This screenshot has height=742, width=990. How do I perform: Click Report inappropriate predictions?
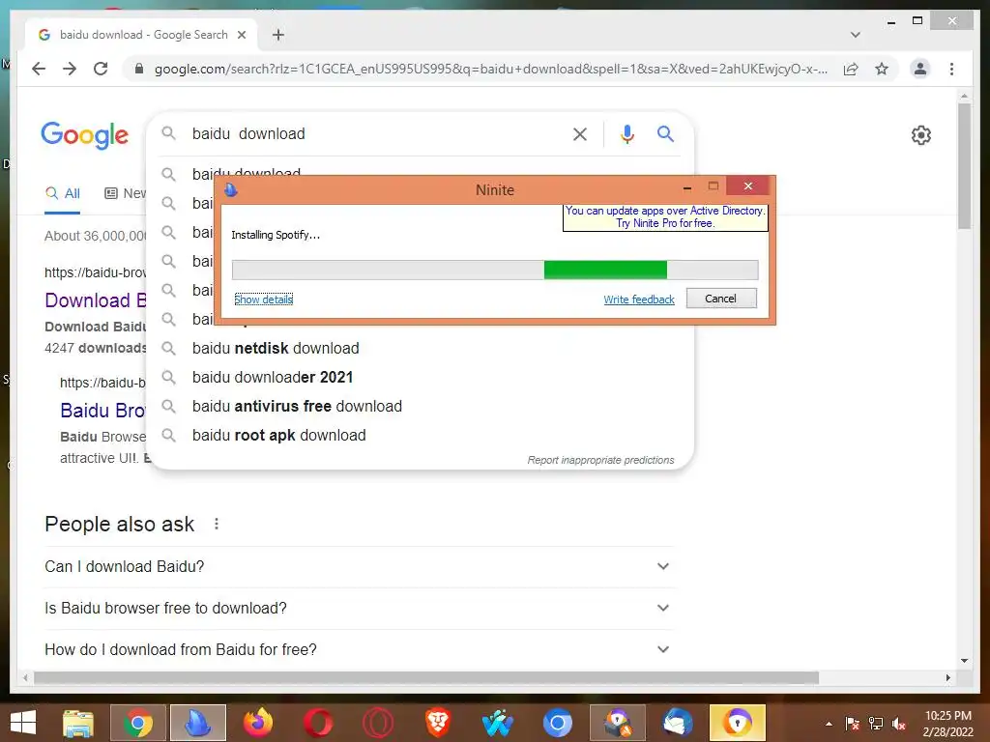tap(600, 460)
